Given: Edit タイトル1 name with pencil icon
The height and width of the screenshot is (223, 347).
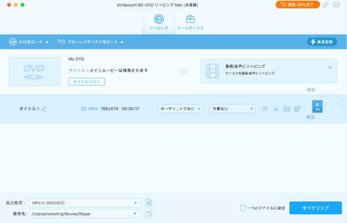Looking at the screenshot, I should 45,109.
